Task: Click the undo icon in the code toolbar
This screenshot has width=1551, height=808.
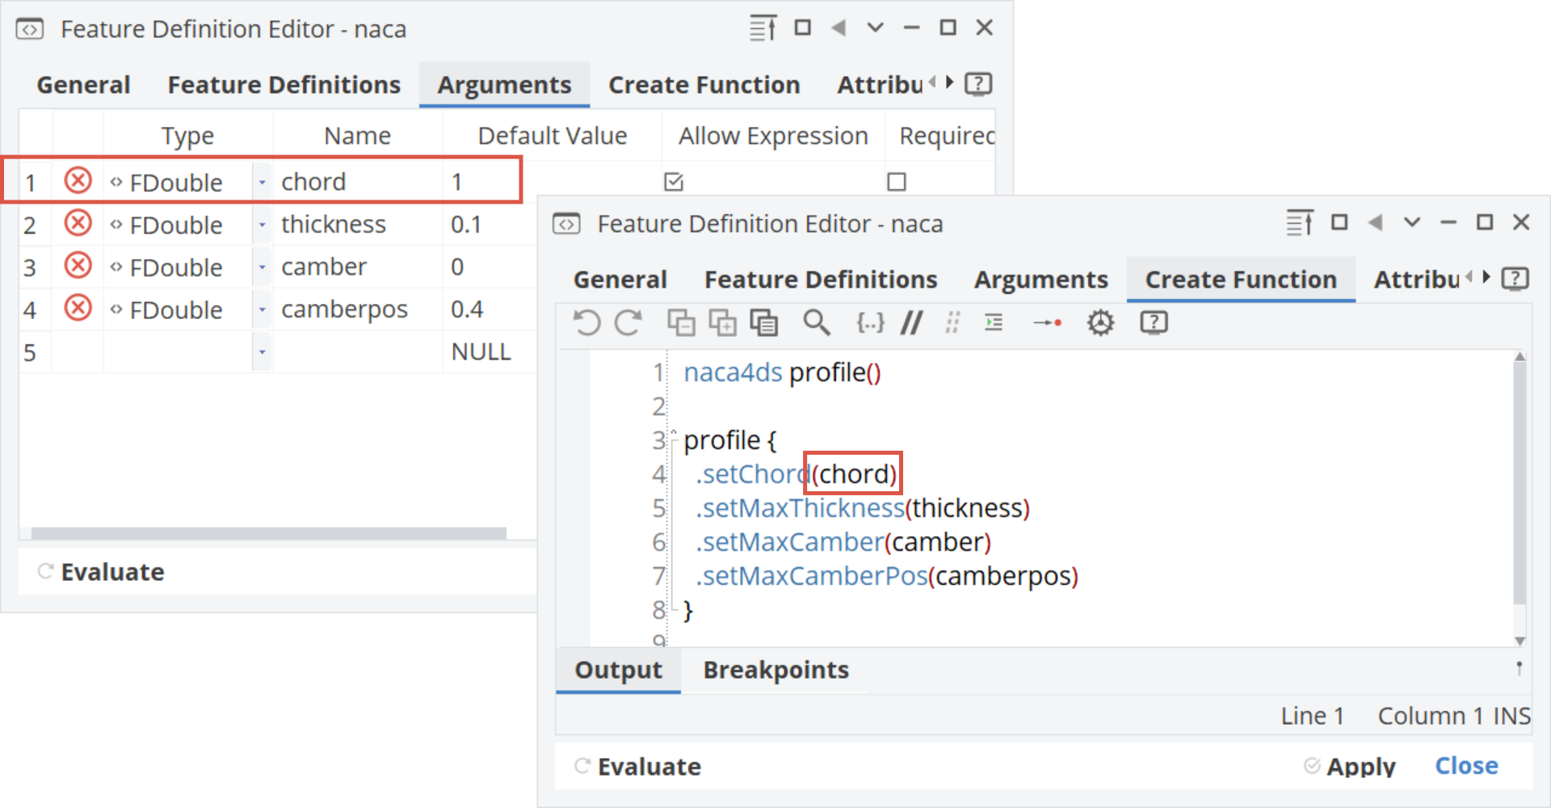Action: pyautogui.click(x=586, y=323)
